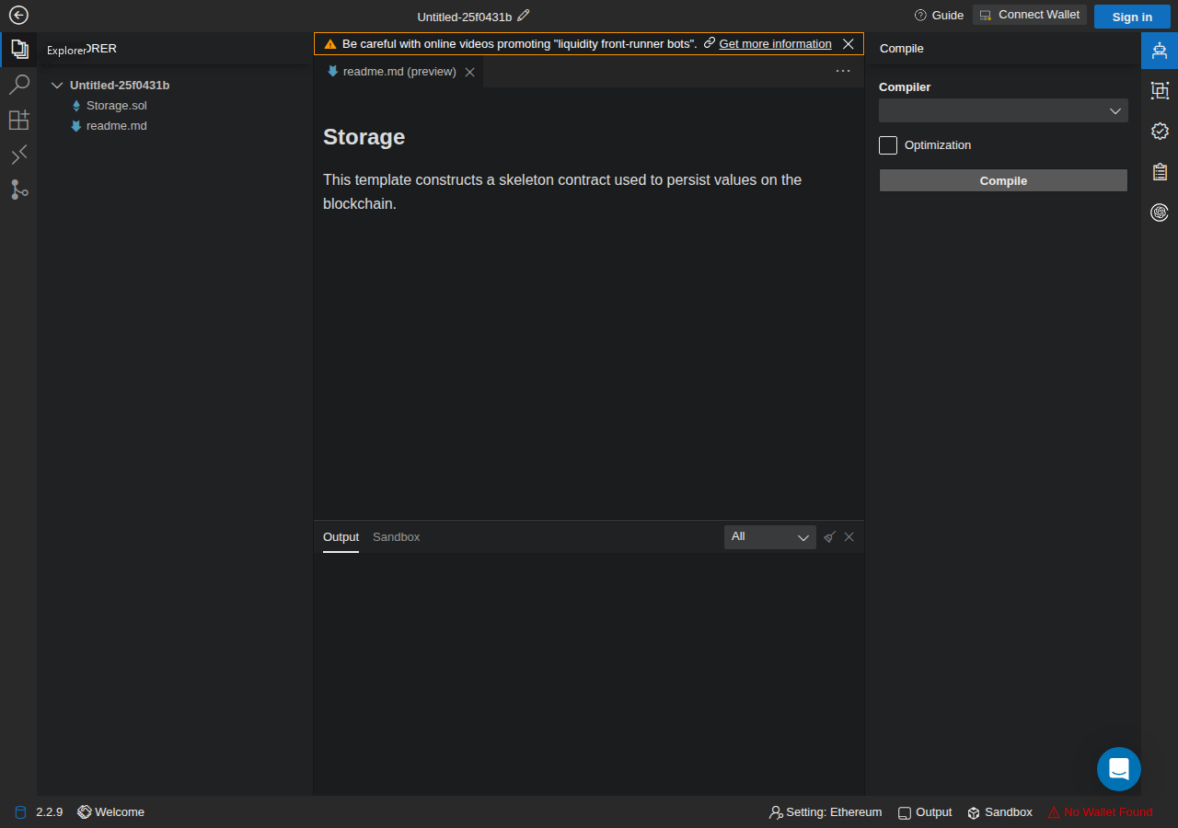Image resolution: width=1178 pixels, height=828 pixels.
Task: Clear output with the broom icon
Action: (829, 537)
